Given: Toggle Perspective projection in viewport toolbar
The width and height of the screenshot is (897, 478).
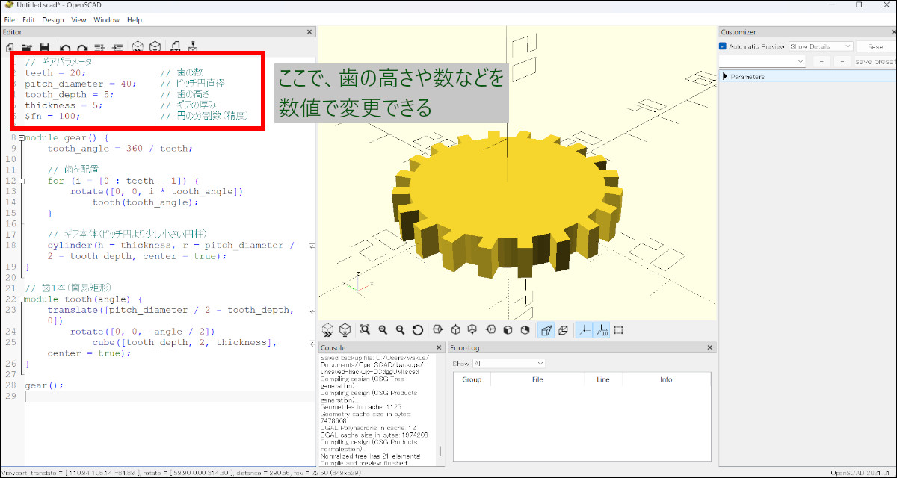Looking at the screenshot, I should click(x=546, y=330).
